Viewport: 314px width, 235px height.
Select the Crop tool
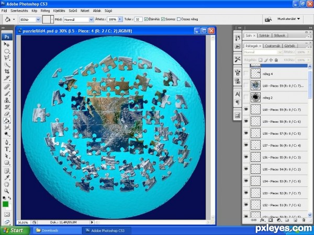(7, 72)
